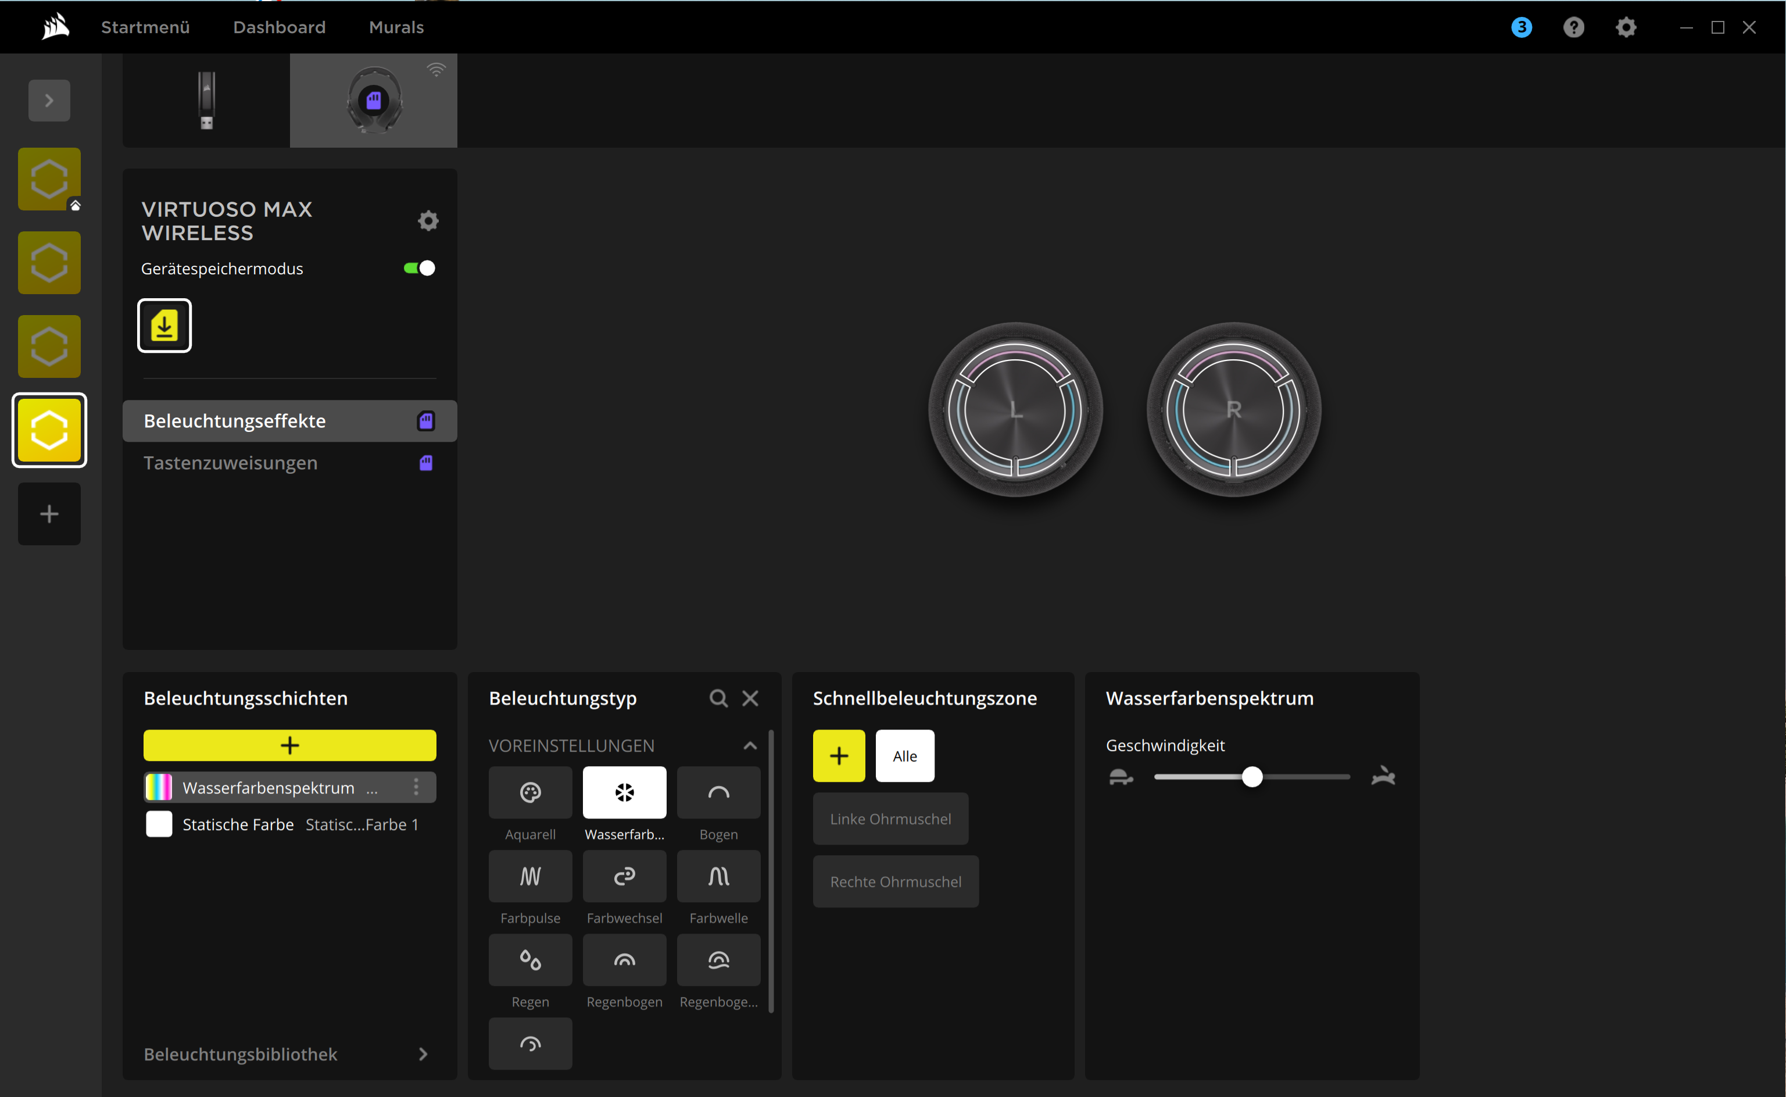
Task: Open Virtuoso Max Wireless device settings gear
Action: click(428, 220)
